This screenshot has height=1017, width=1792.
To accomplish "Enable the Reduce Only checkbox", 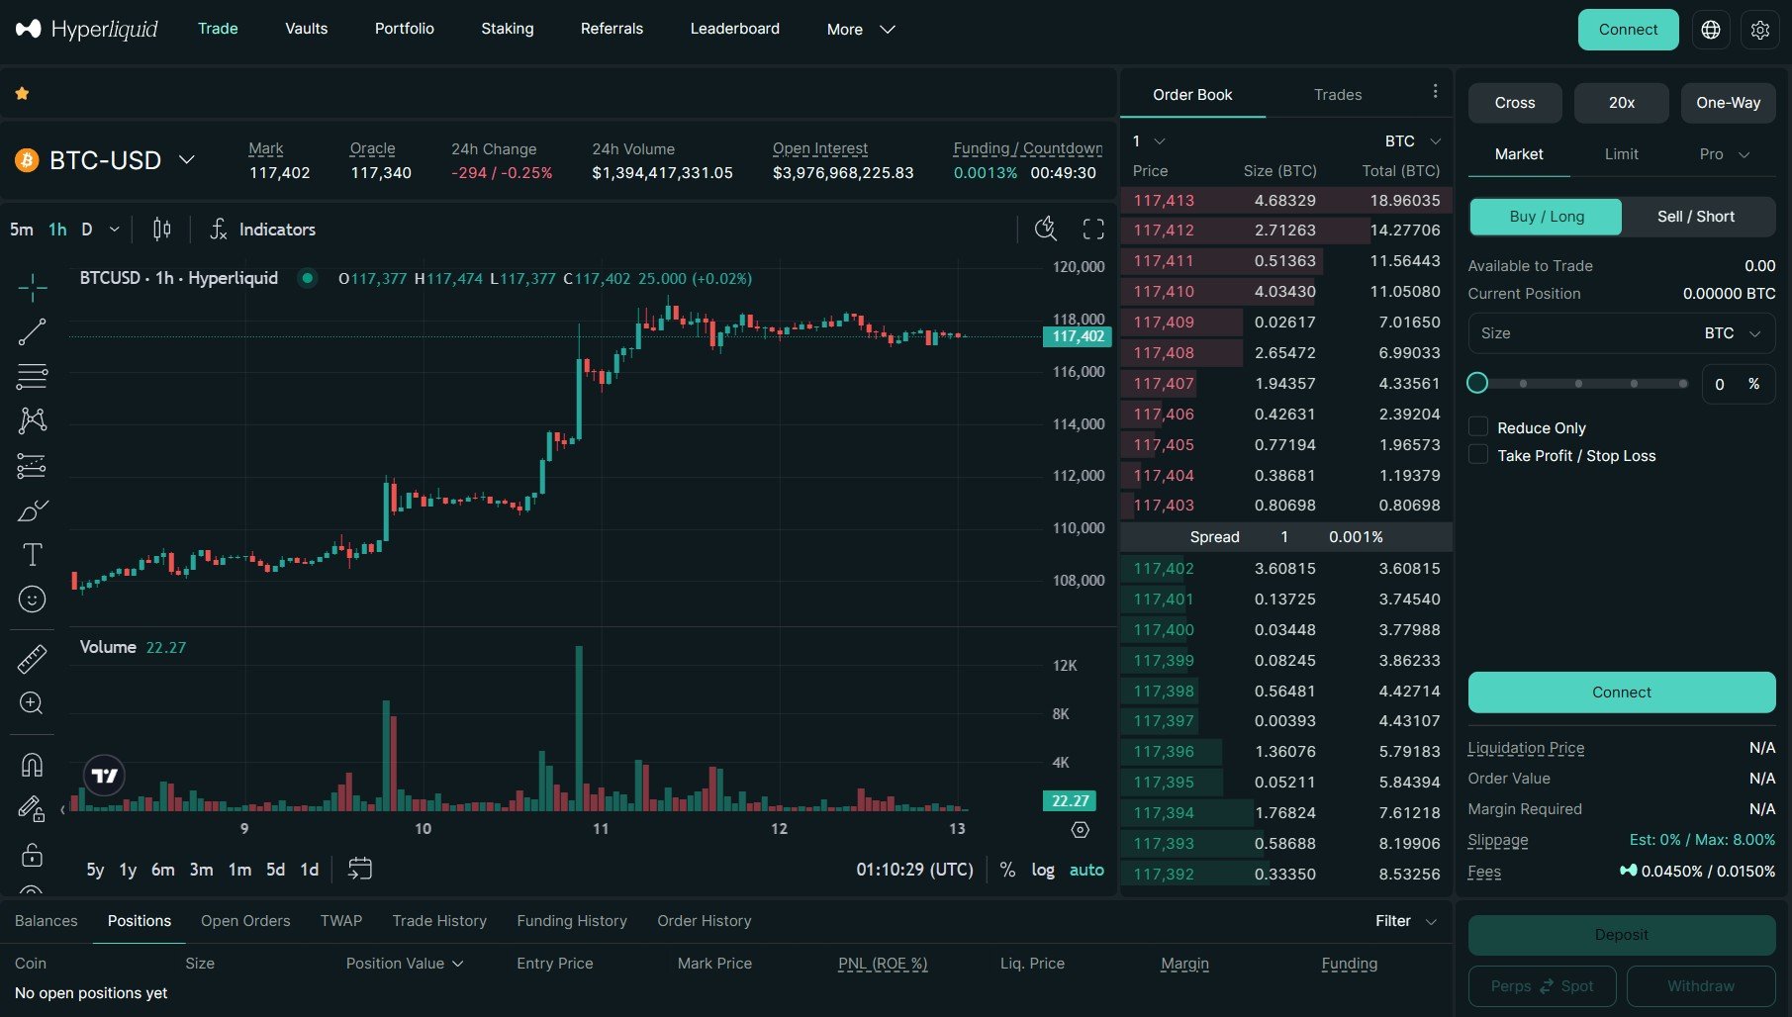I will click(1478, 427).
